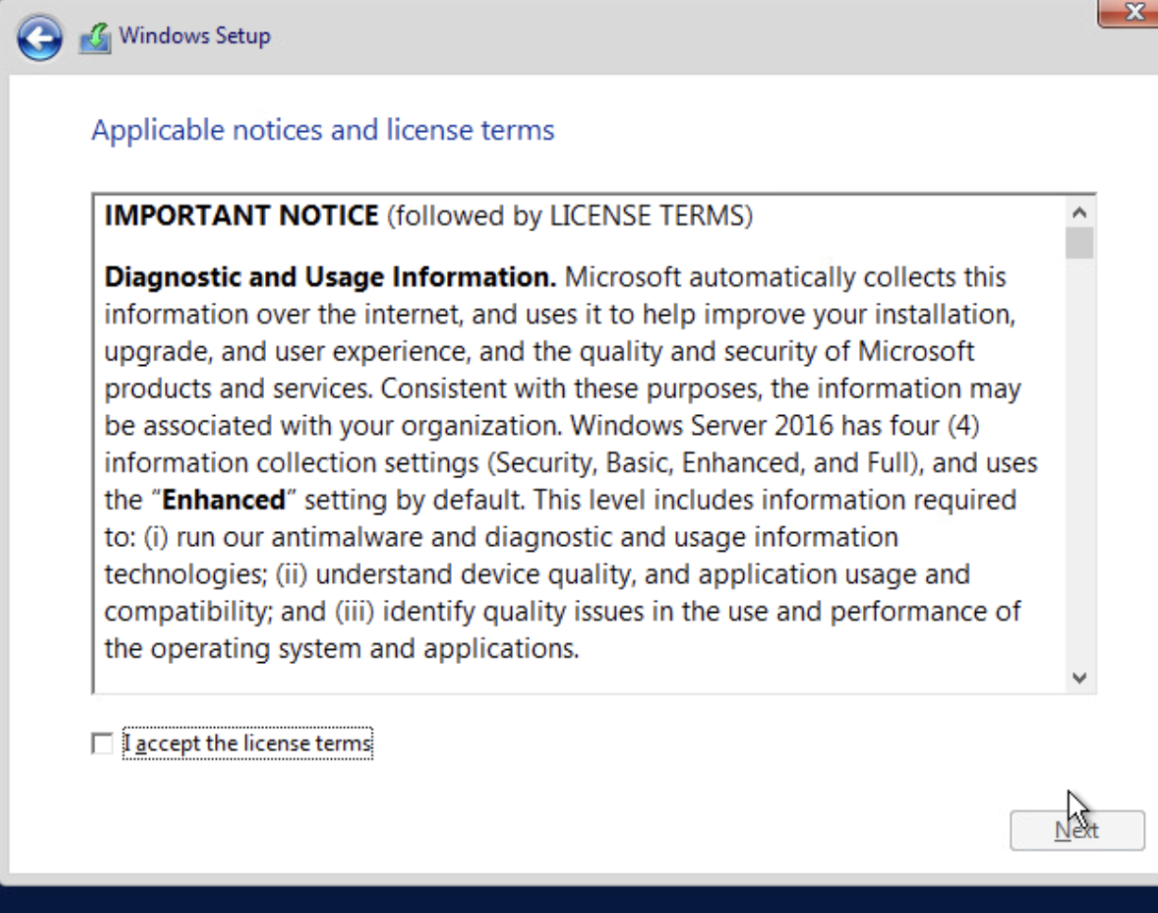Click the "Applicable notices and license terms" heading

(323, 129)
